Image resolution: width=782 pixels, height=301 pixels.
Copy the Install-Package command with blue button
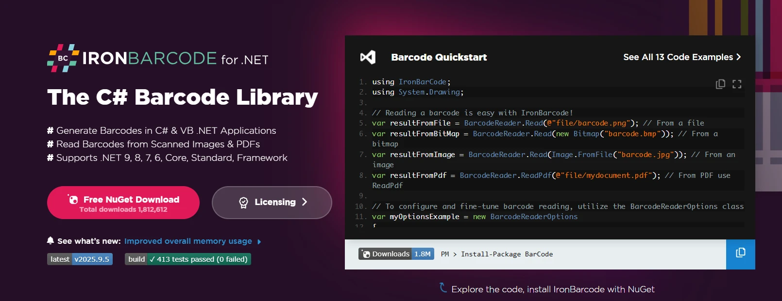click(740, 254)
